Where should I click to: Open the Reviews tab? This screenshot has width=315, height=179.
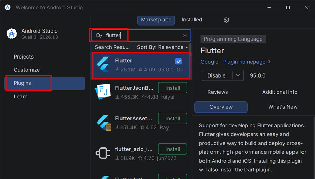(218, 92)
